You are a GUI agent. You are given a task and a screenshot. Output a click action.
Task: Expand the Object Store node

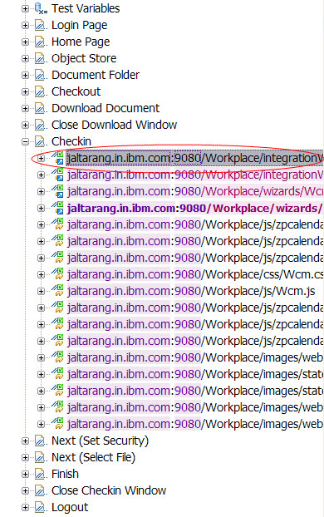(x=26, y=58)
